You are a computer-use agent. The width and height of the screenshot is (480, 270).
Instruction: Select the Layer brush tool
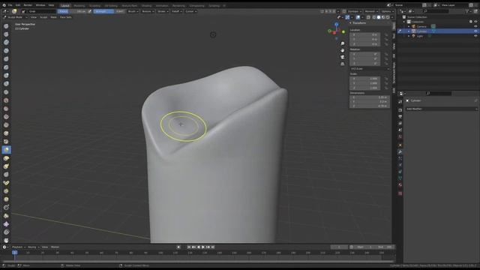tap(6, 67)
